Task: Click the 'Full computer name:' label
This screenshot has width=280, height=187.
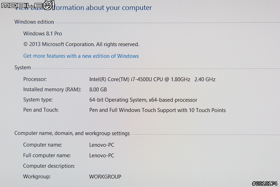Action: pyautogui.click(x=47, y=155)
